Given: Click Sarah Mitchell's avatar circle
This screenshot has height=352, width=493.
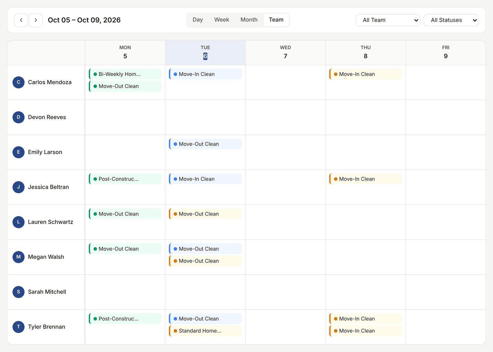Looking at the screenshot, I should coord(18,292).
